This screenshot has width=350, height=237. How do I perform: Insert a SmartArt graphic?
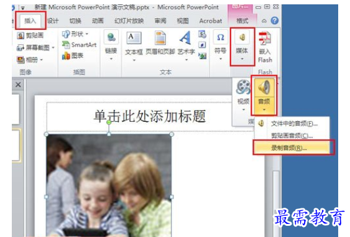79,45
